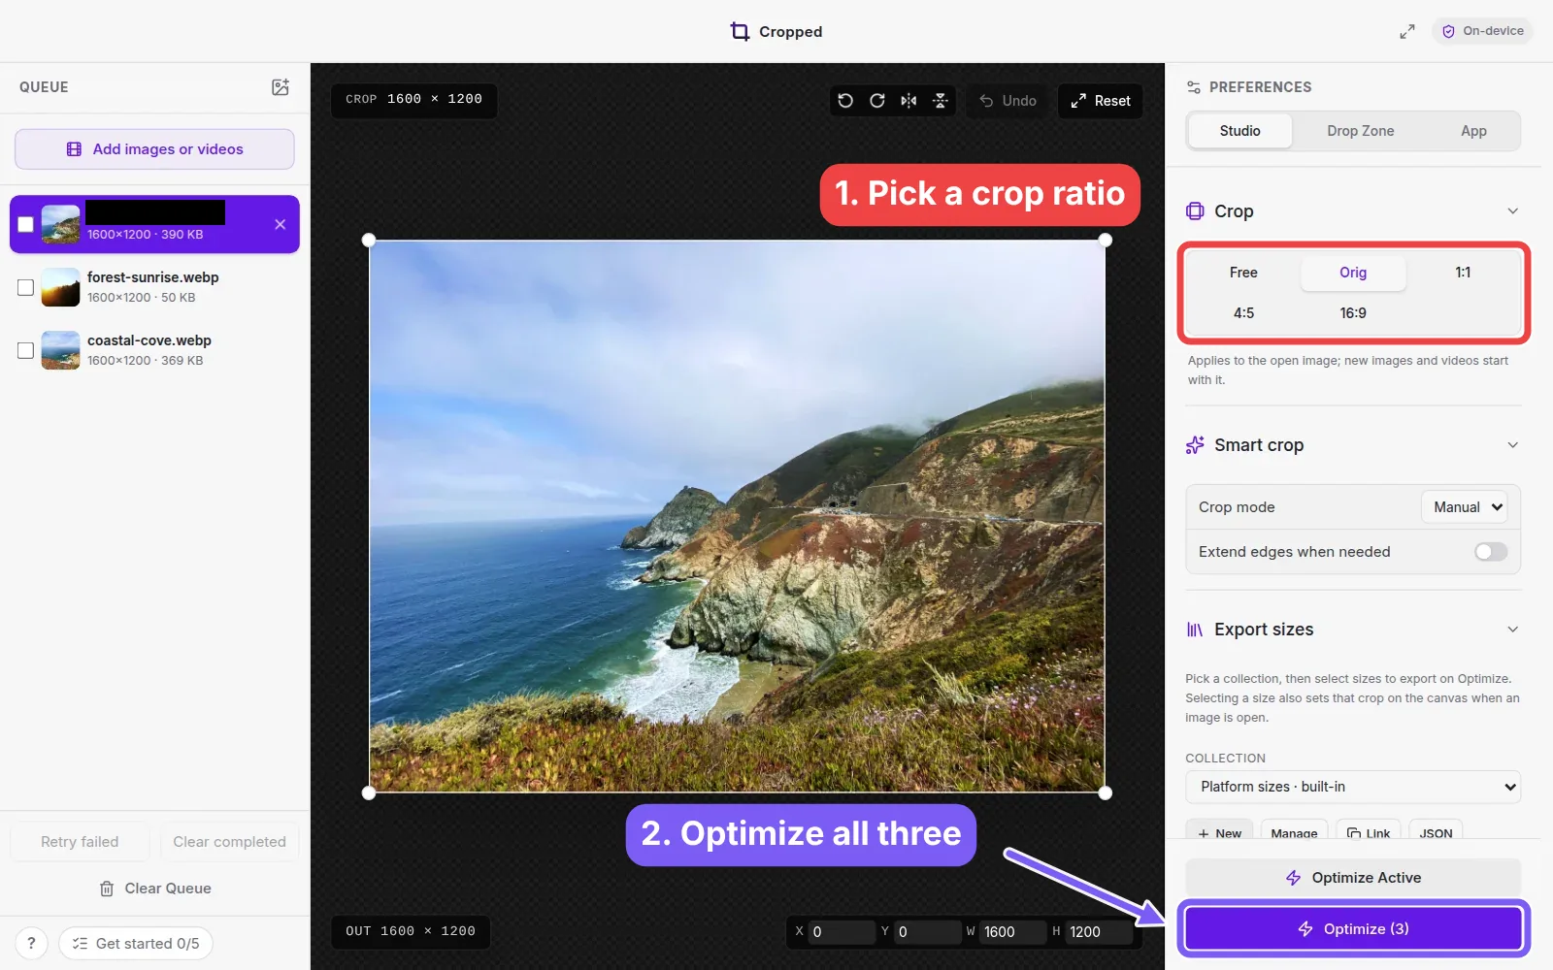This screenshot has height=970, width=1553.
Task: Click Add images or videos
Action: point(154,149)
